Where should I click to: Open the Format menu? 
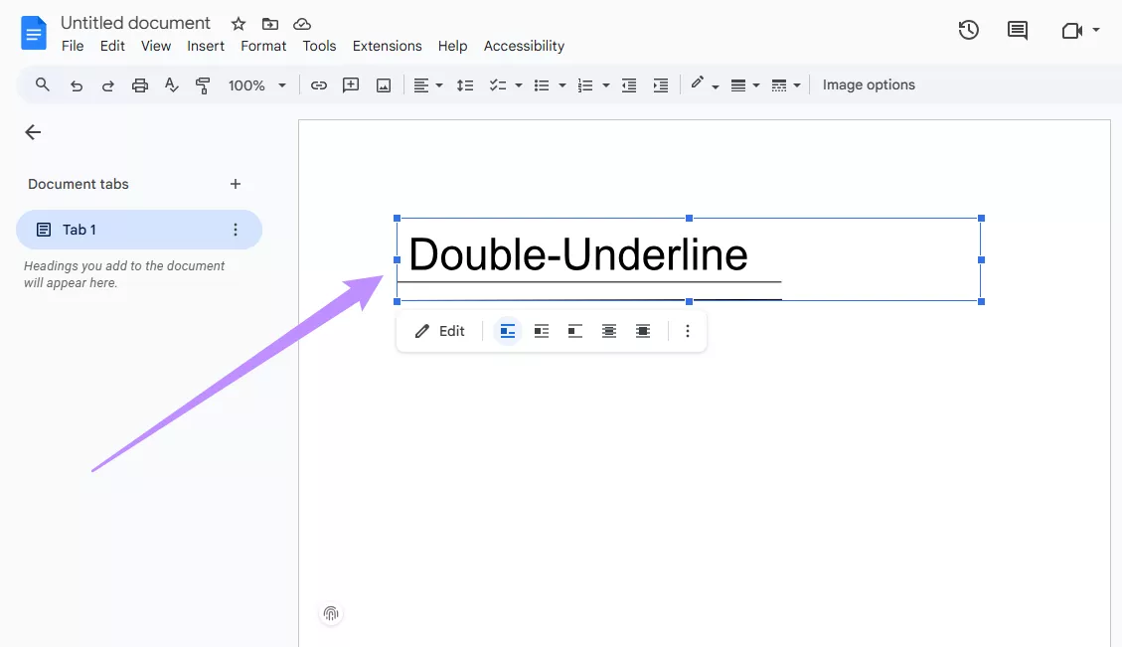click(x=262, y=46)
